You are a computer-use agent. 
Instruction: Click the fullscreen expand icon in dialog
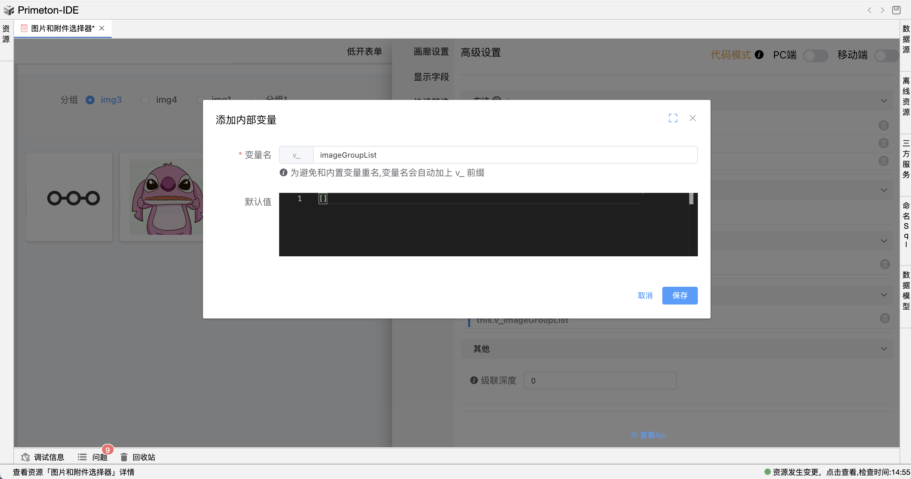673,118
